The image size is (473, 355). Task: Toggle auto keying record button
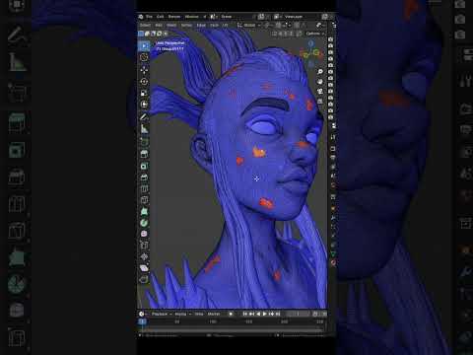pyautogui.click(x=231, y=314)
